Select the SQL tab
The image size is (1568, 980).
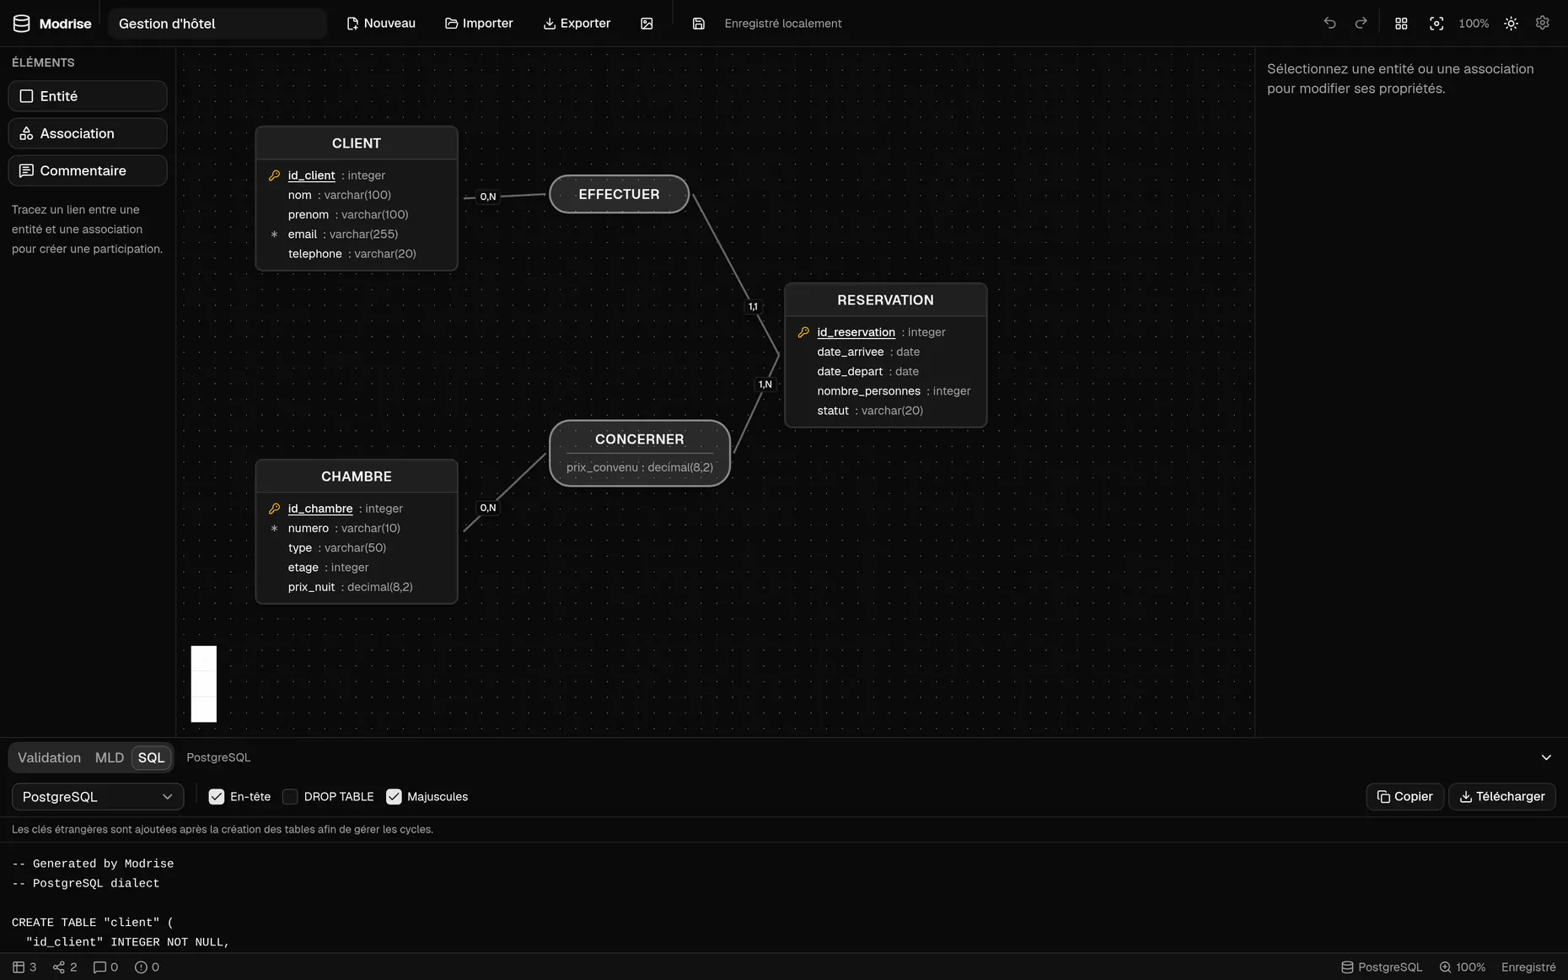152,757
